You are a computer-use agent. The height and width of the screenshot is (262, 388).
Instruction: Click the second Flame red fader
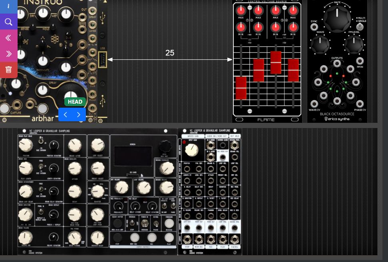click(259, 70)
